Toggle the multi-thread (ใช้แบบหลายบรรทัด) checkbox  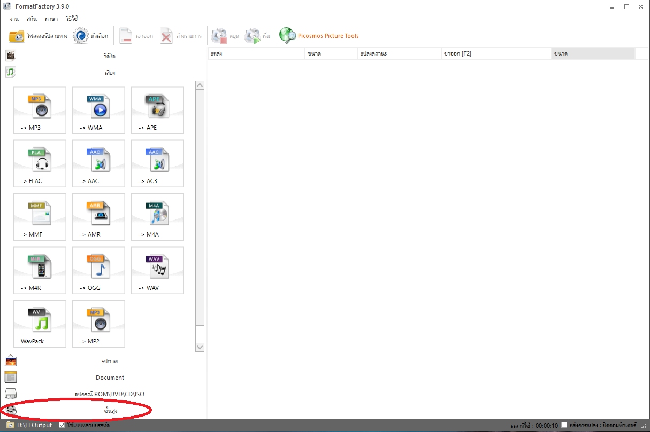[x=62, y=425]
